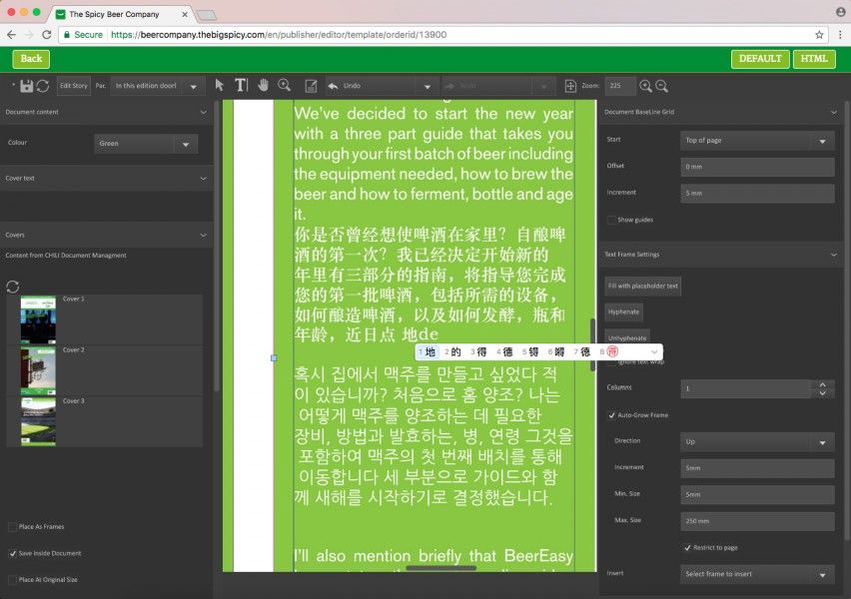
Task: Click the Hyphenate button
Action: (x=623, y=311)
